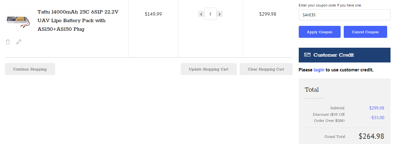This screenshot has width=397, height=144.
Task: Focus the coupon code field containing SAVE35
Action: [344, 15]
